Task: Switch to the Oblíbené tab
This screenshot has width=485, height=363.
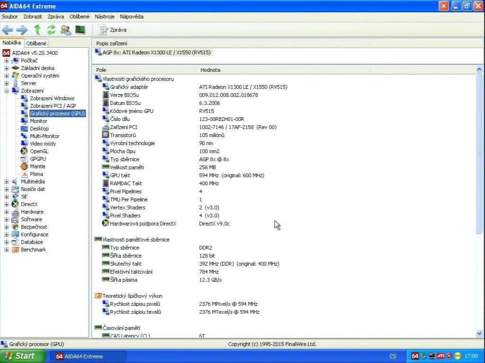Action: 36,43
